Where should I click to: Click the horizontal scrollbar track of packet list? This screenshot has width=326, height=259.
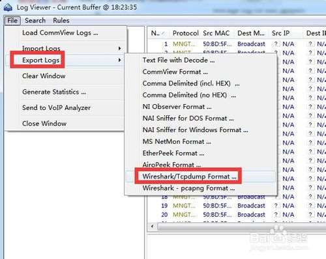[241, 226]
